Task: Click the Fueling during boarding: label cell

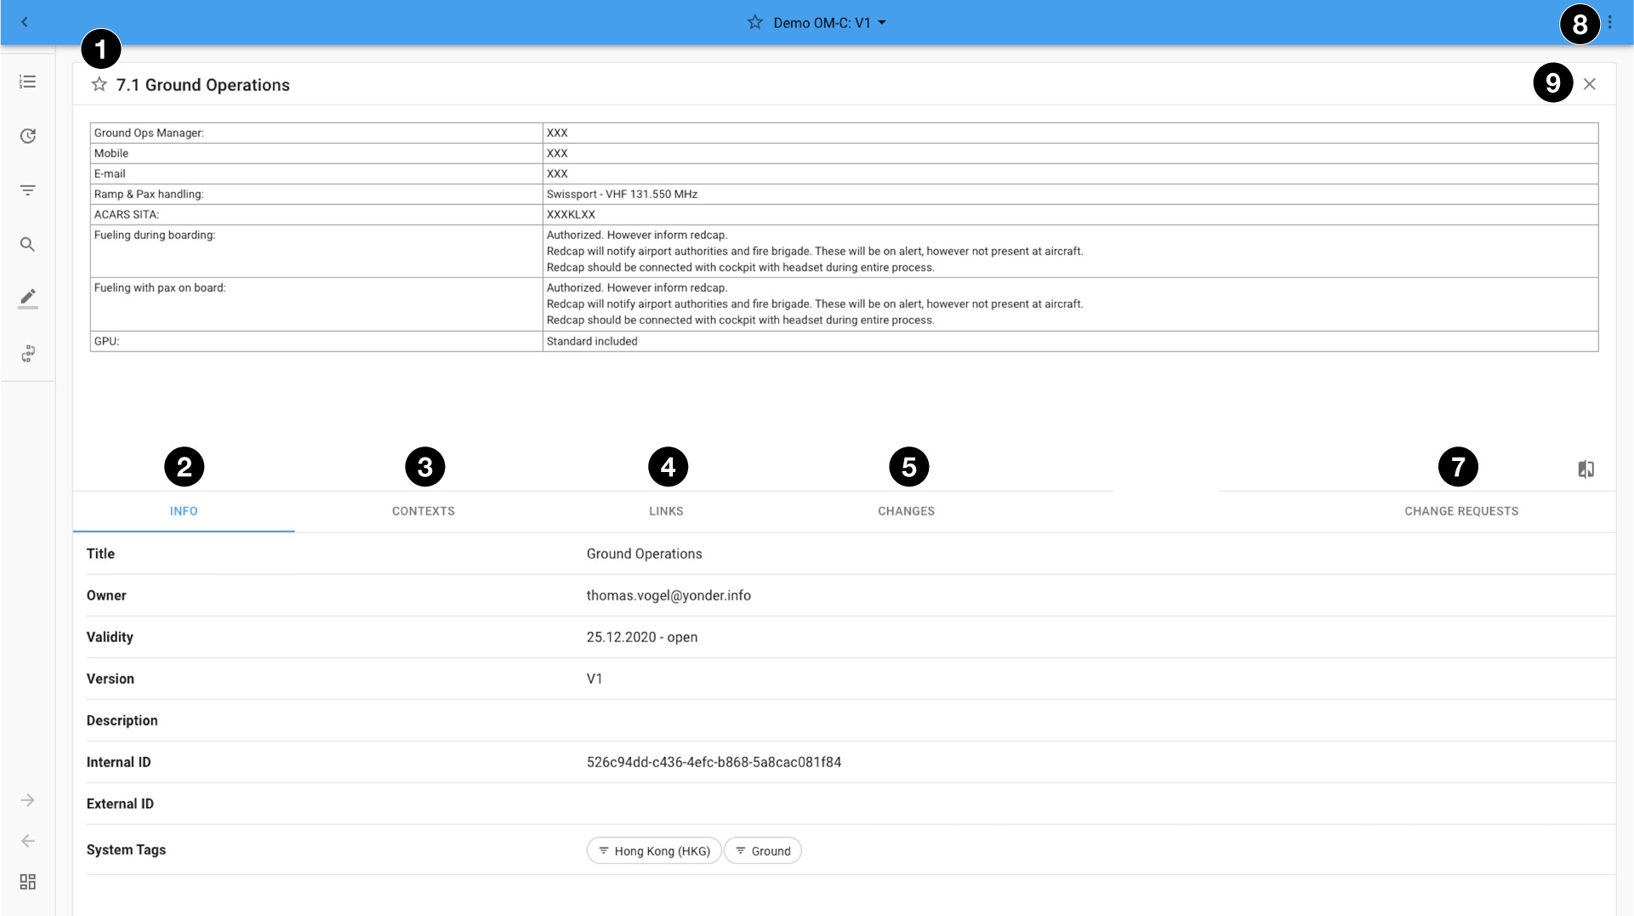Action: (316, 251)
